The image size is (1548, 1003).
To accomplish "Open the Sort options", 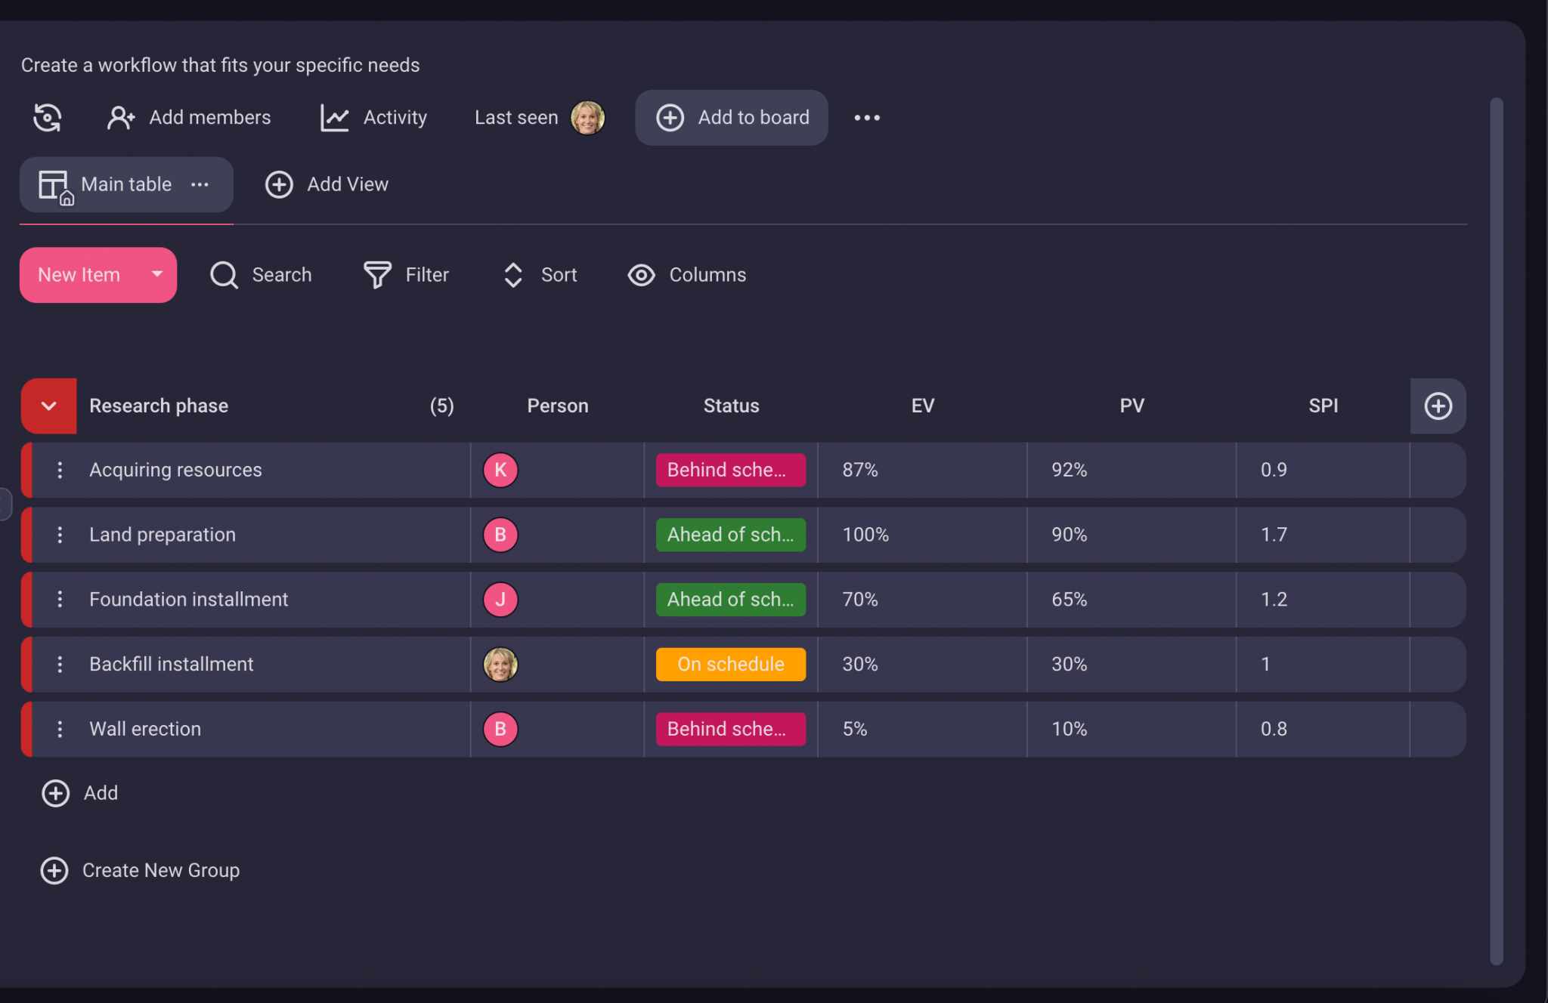I will [540, 275].
